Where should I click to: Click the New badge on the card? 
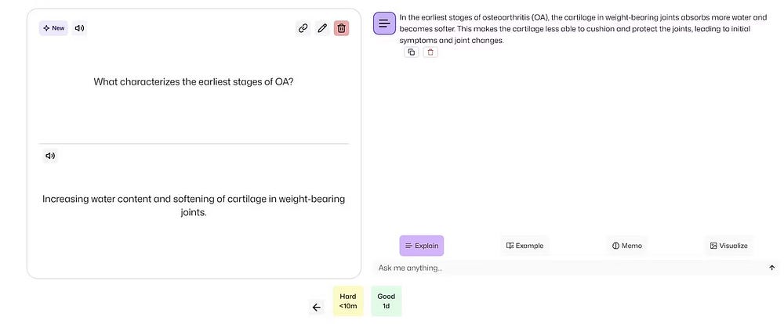point(54,28)
